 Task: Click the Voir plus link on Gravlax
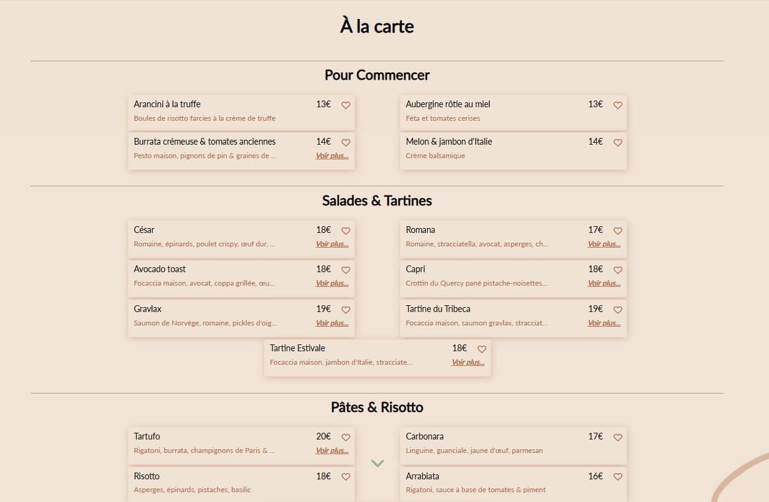click(x=331, y=322)
